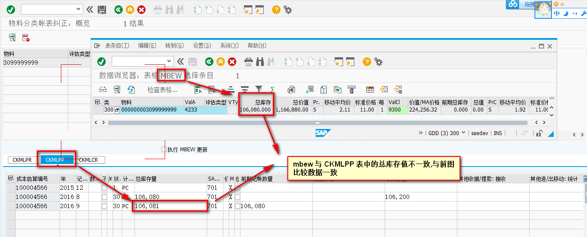This screenshot has width=587, height=237.
Task: Select the 4233 ValA cell
Action: pyautogui.click(x=194, y=110)
